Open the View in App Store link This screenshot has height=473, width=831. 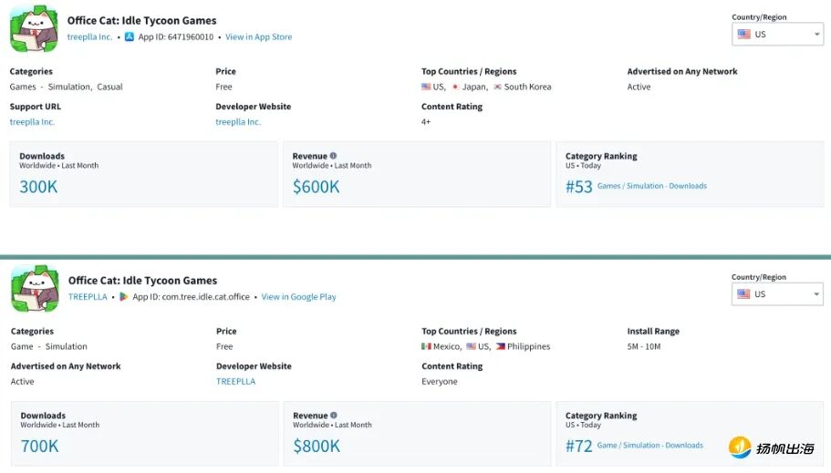[258, 37]
